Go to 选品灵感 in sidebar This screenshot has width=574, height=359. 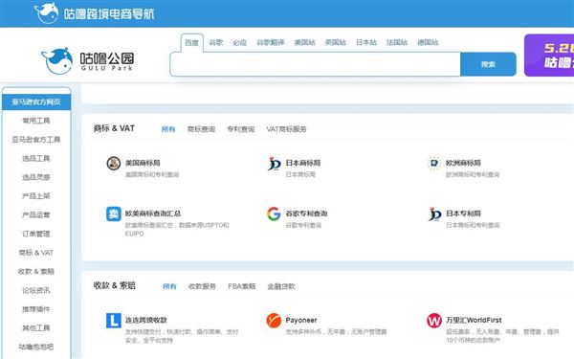click(x=36, y=177)
